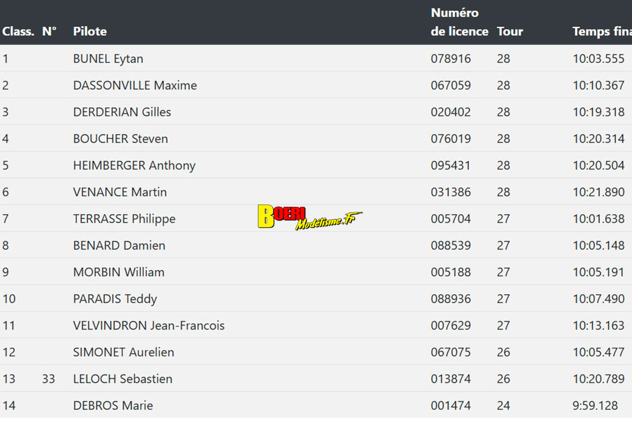Click the Temps final column header

pos(601,31)
